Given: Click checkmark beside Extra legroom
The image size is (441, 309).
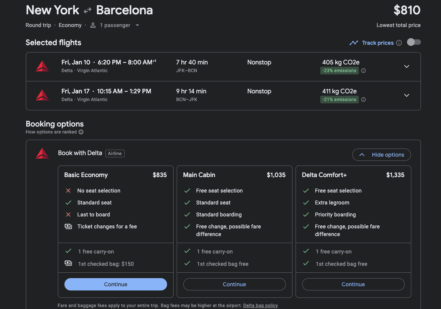Looking at the screenshot, I should [x=306, y=203].
